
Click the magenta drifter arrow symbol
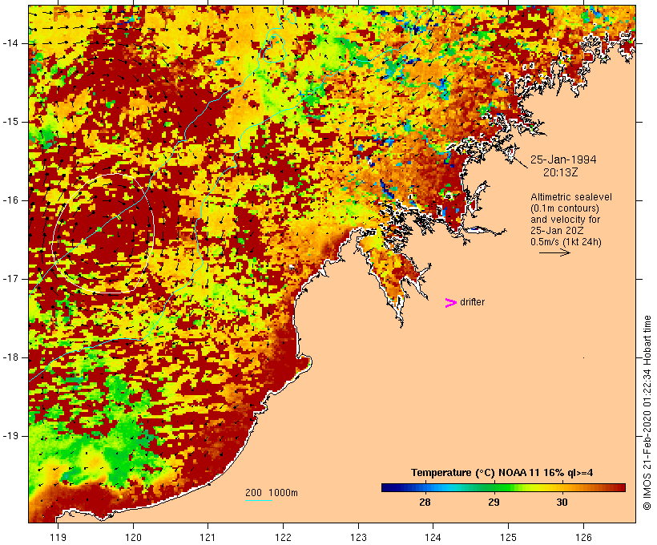point(451,303)
